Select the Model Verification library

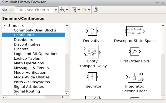(30, 73)
